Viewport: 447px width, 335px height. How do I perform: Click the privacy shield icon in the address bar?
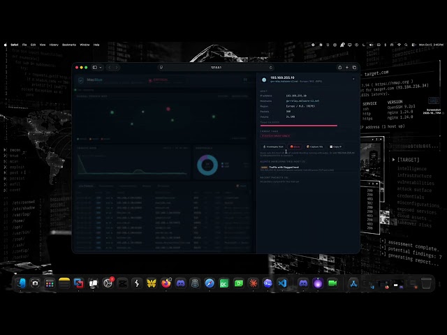click(161, 68)
